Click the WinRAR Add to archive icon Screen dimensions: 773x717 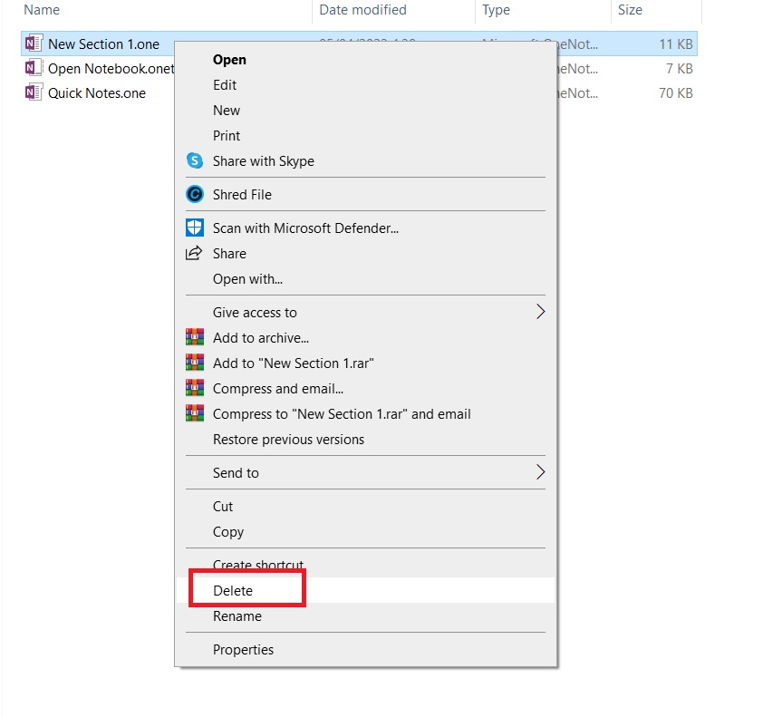tap(194, 337)
